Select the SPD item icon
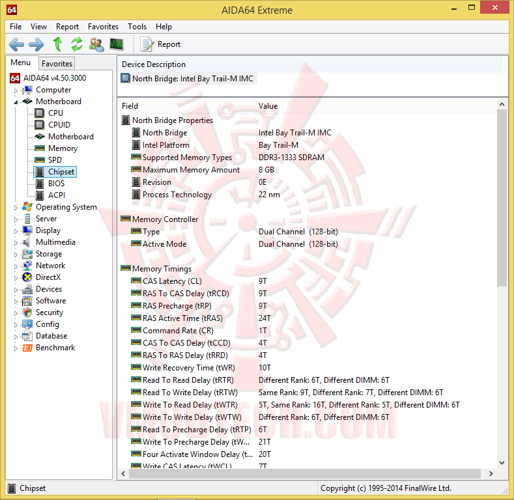 40,160
